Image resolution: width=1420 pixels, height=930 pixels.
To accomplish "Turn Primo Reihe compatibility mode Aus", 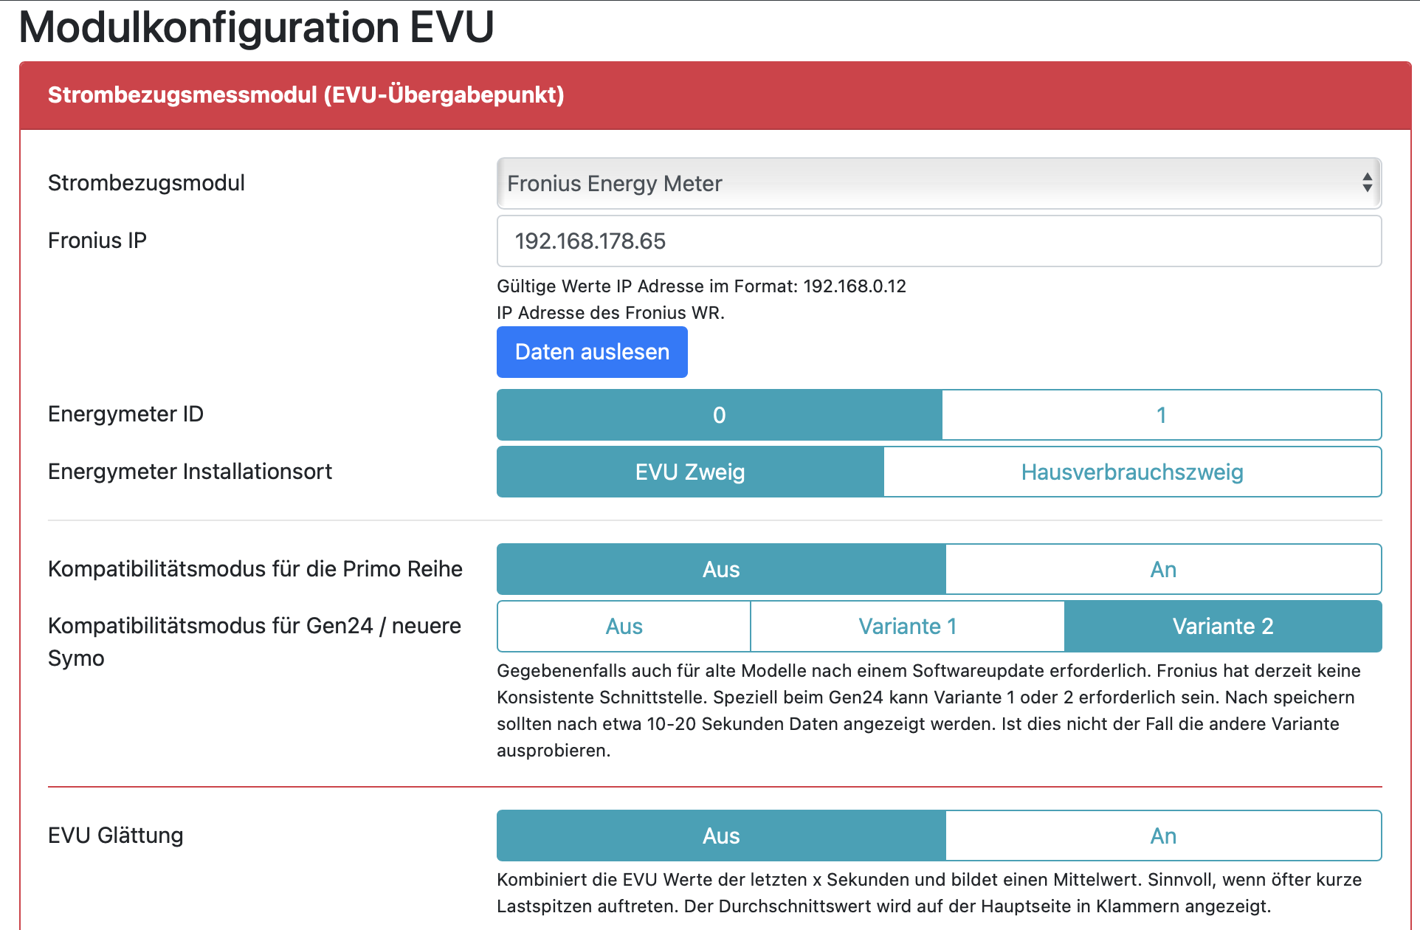I will pyautogui.click(x=720, y=569).
